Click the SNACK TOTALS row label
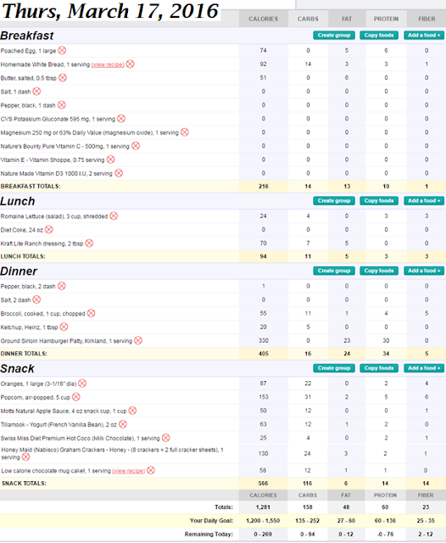This screenshot has width=446, height=543. [x=24, y=483]
